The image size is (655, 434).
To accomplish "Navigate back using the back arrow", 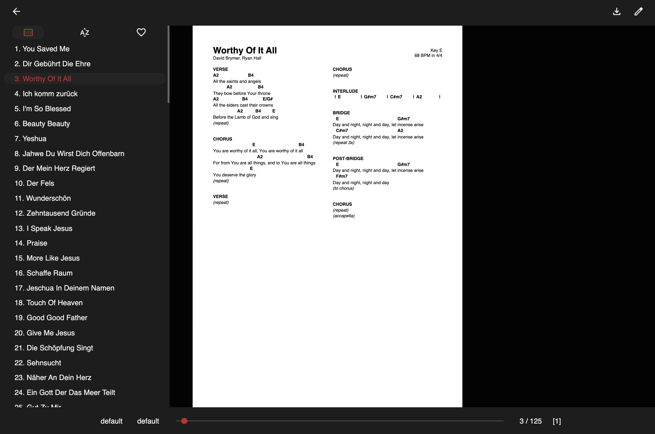I will [16, 11].
